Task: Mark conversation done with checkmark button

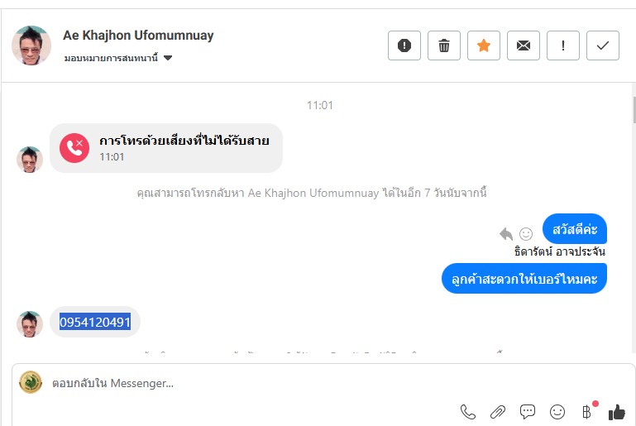Action: (603, 45)
